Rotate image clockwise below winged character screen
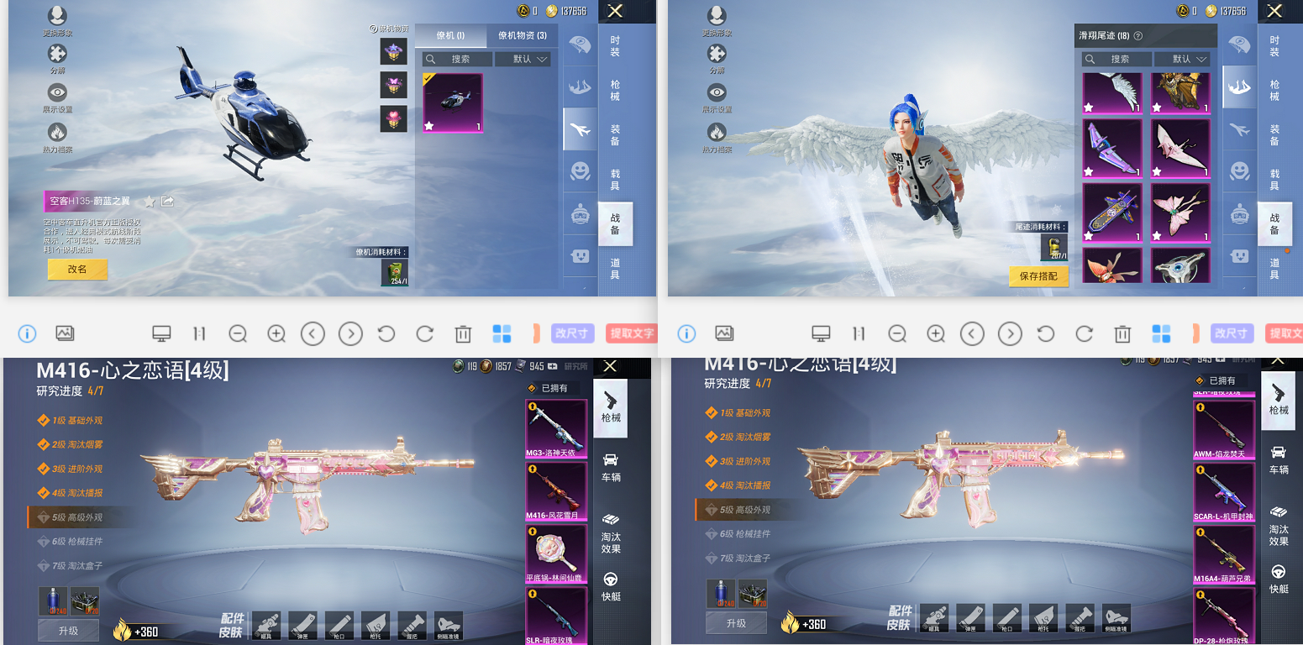The image size is (1303, 645). 1085,333
